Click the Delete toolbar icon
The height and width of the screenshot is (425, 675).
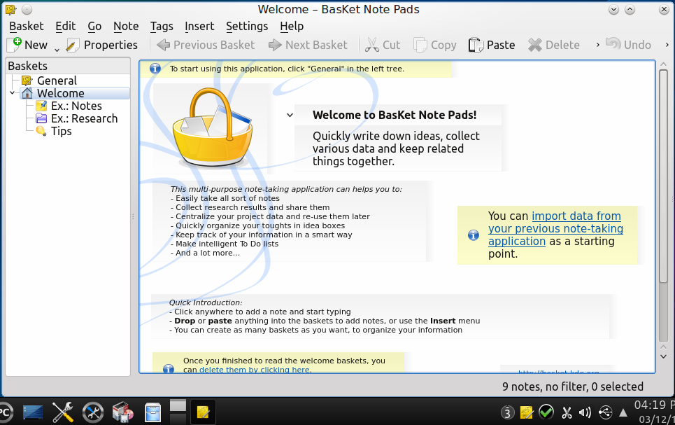[534, 45]
